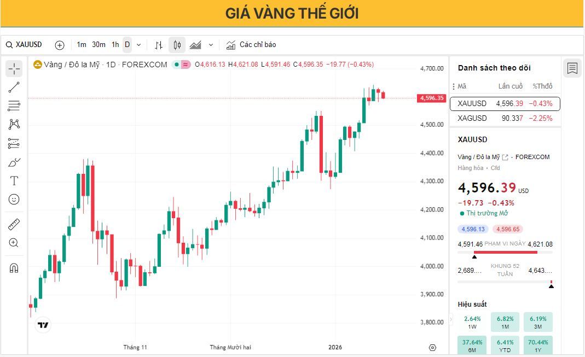Choose the Brush drawing tool
Screen dimensions: 585x357
click(x=14, y=162)
